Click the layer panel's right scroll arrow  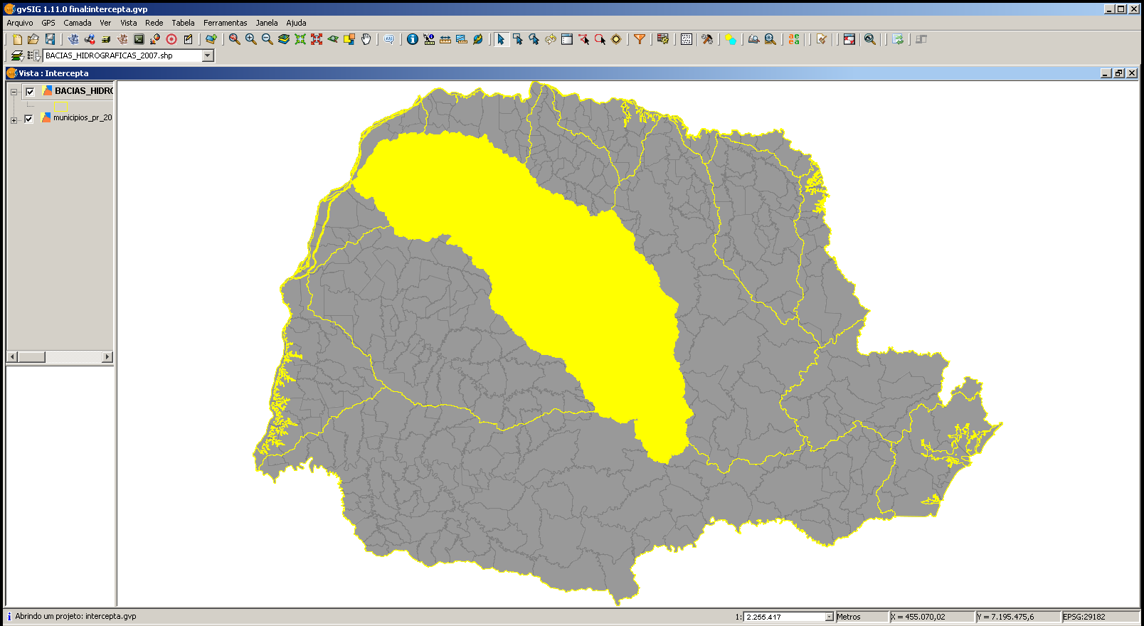coord(107,357)
